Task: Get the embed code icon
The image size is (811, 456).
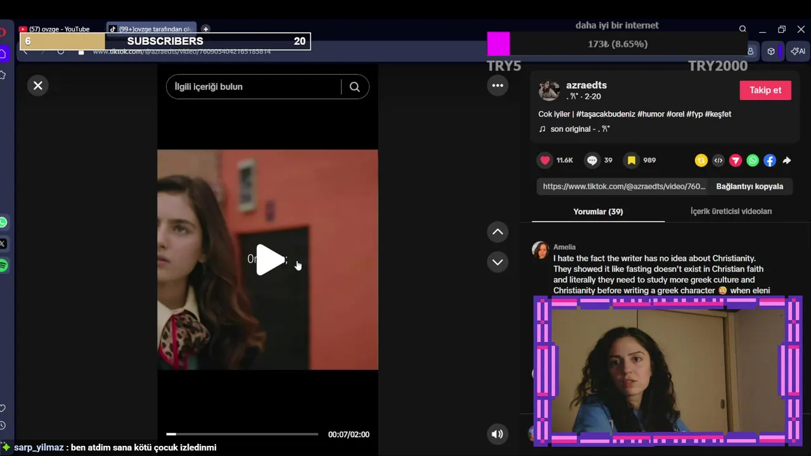Action: point(718,160)
